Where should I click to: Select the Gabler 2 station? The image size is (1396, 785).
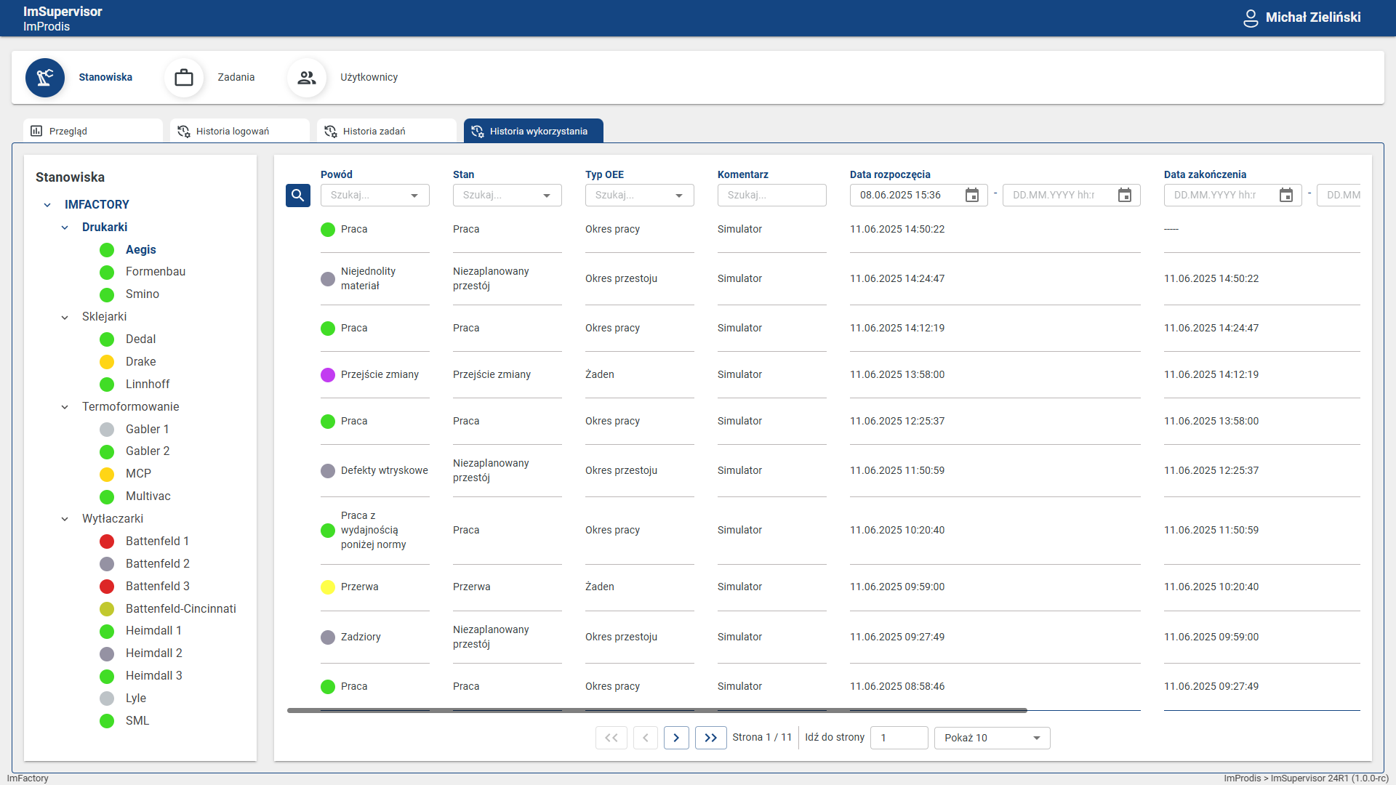tap(148, 451)
